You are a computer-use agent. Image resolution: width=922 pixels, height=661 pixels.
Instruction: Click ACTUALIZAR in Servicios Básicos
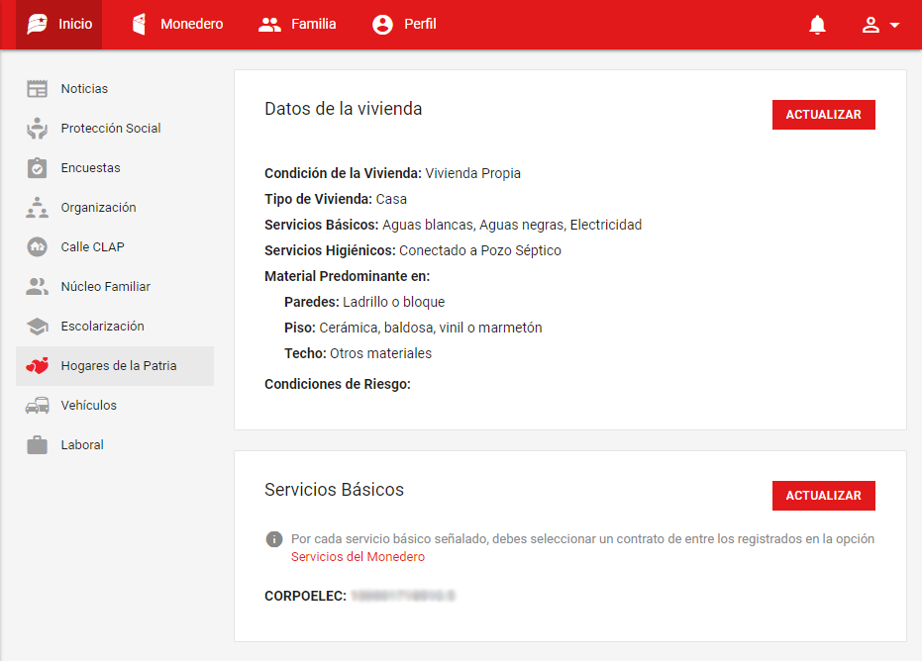pyautogui.click(x=823, y=495)
